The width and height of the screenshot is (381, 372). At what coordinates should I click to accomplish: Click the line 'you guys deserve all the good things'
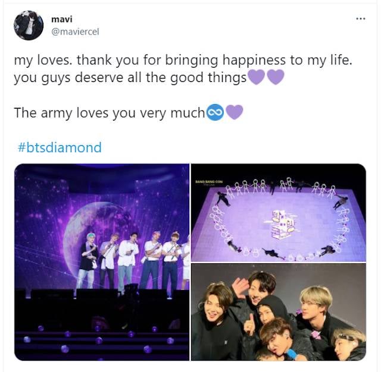(130, 78)
